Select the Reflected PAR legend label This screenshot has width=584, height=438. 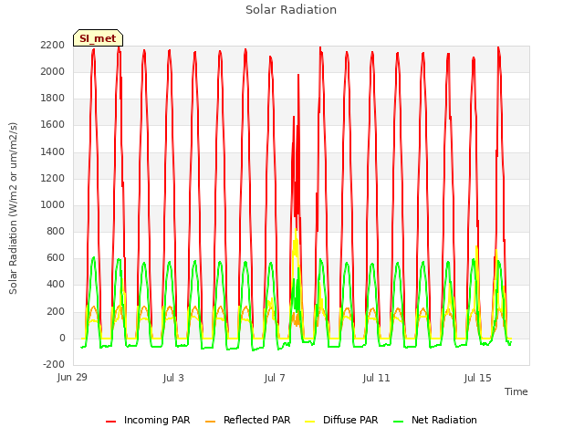click(256, 420)
